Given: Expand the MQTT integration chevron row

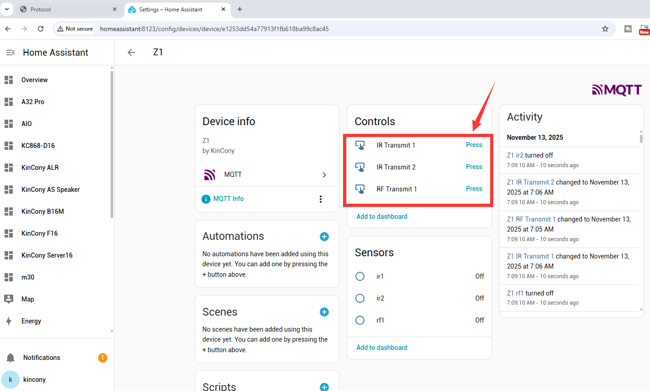Looking at the screenshot, I should (x=324, y=175).
